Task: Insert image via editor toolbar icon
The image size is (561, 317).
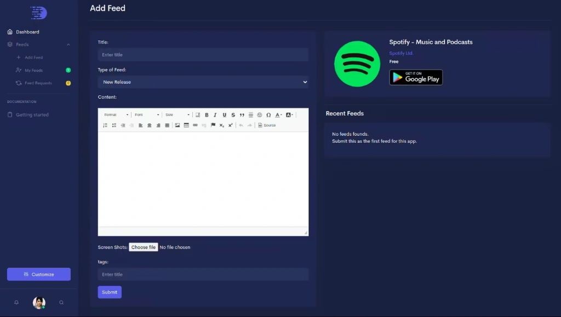Action: tap(178, 125)
